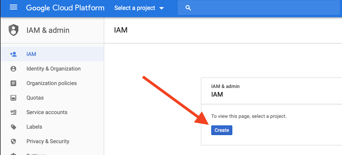Select IAM in the sidebar
The width and height of the screenshot is (342, 155).
point(52,54)
